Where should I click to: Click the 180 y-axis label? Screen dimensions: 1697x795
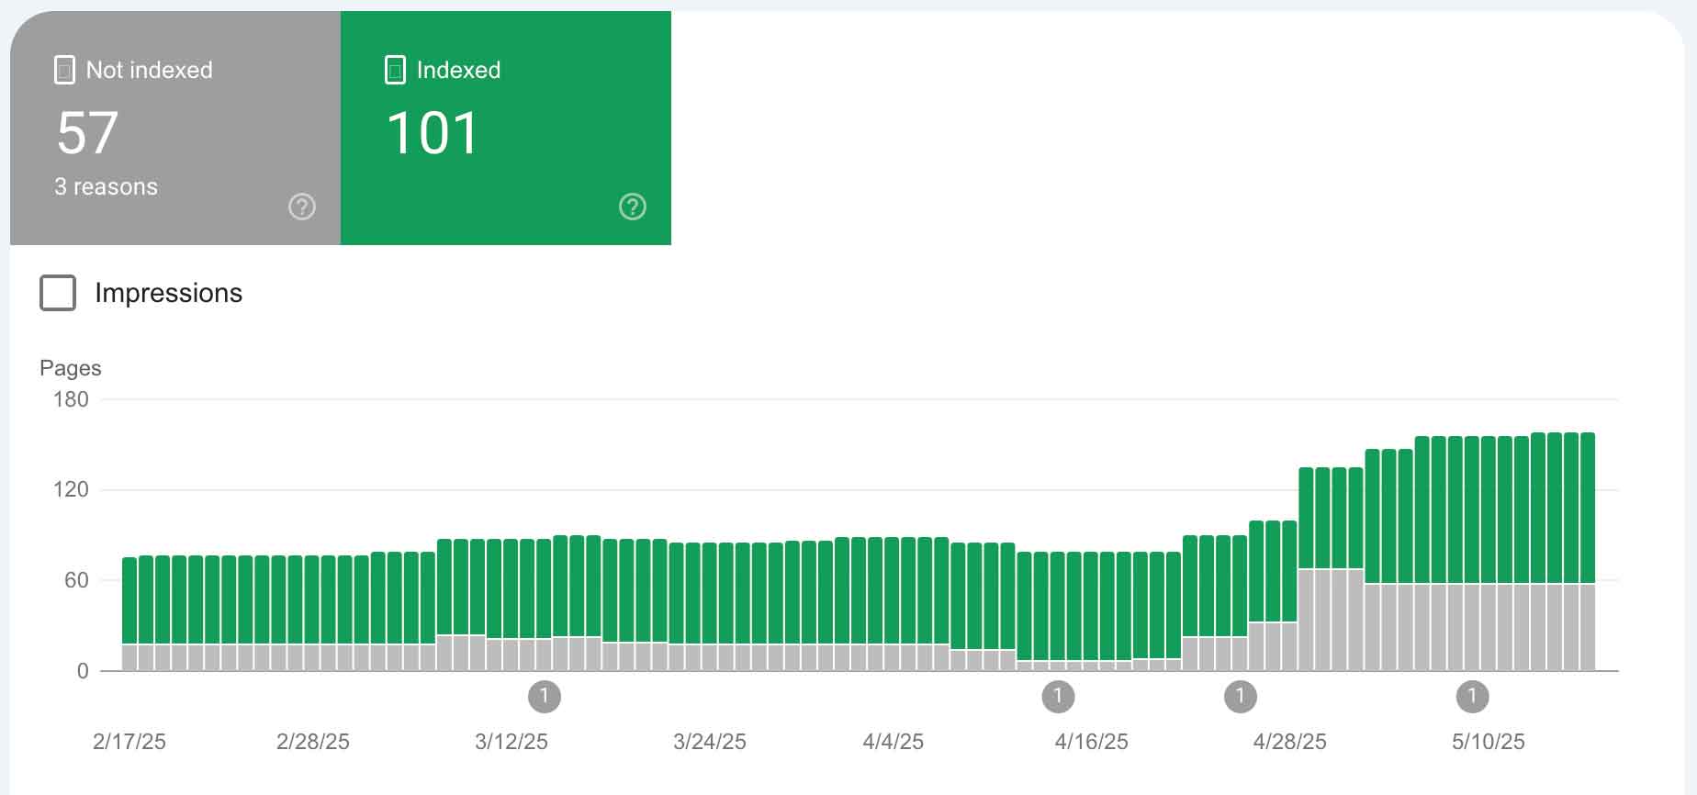(x=71, y=399)
